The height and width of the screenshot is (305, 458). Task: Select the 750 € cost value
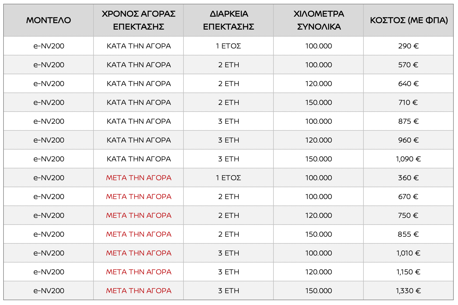coord(408,215)
